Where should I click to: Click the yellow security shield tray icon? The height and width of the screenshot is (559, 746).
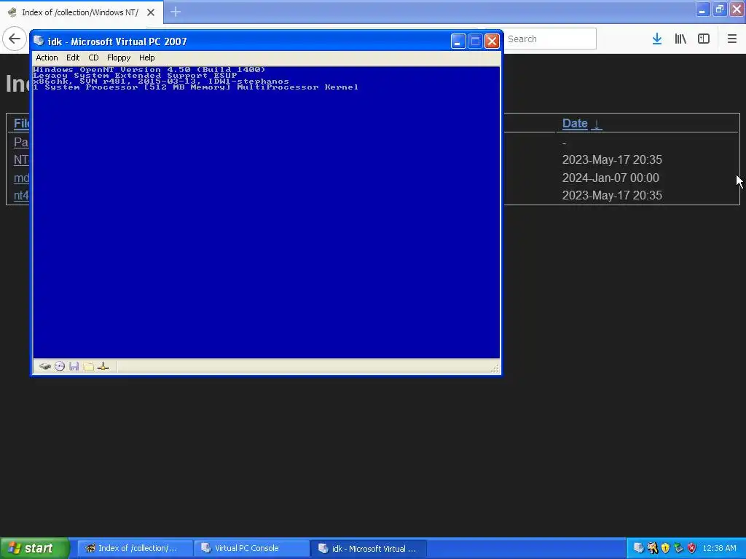click(666, 548)
